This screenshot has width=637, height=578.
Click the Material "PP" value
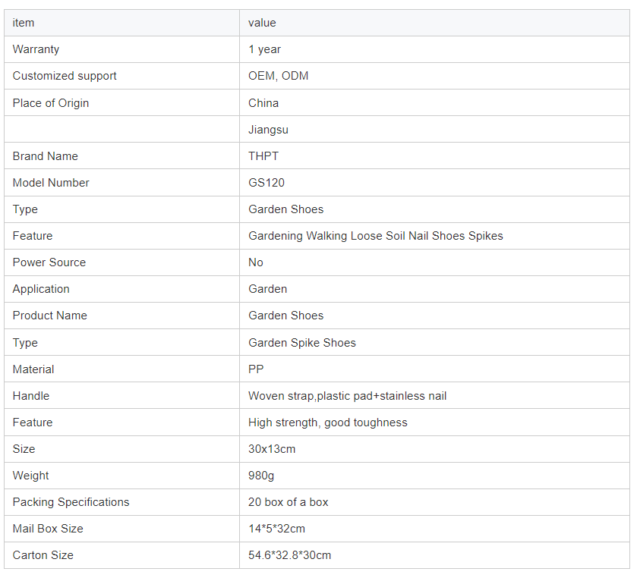256,369
